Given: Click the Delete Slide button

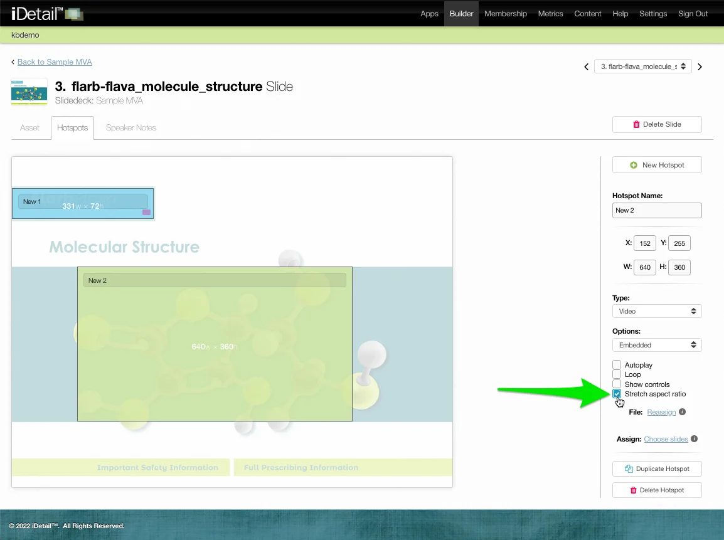Looking at the screenshot, I should point(657,124).
